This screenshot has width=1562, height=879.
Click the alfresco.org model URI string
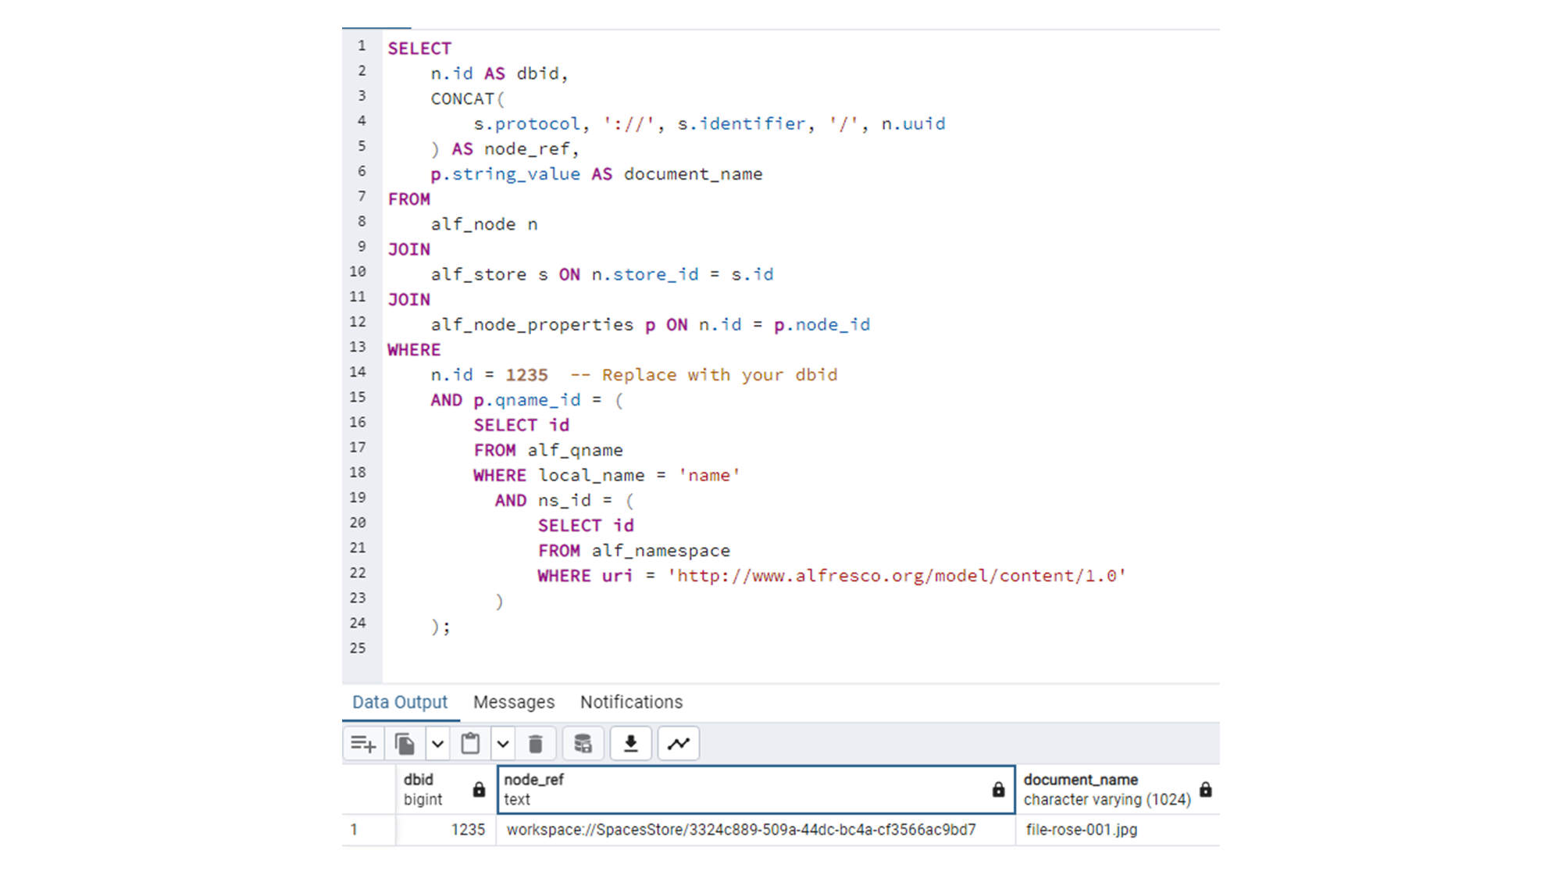[x=896, y=576]
